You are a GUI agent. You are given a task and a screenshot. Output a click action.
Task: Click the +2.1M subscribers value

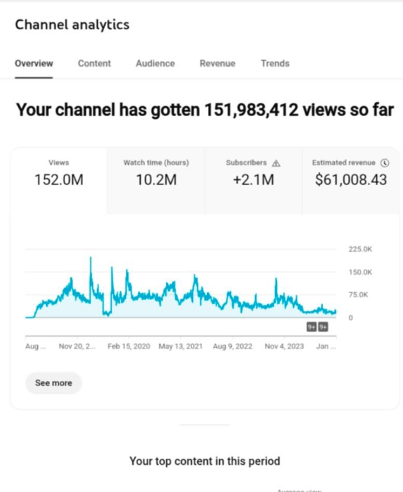click(254, 180)
